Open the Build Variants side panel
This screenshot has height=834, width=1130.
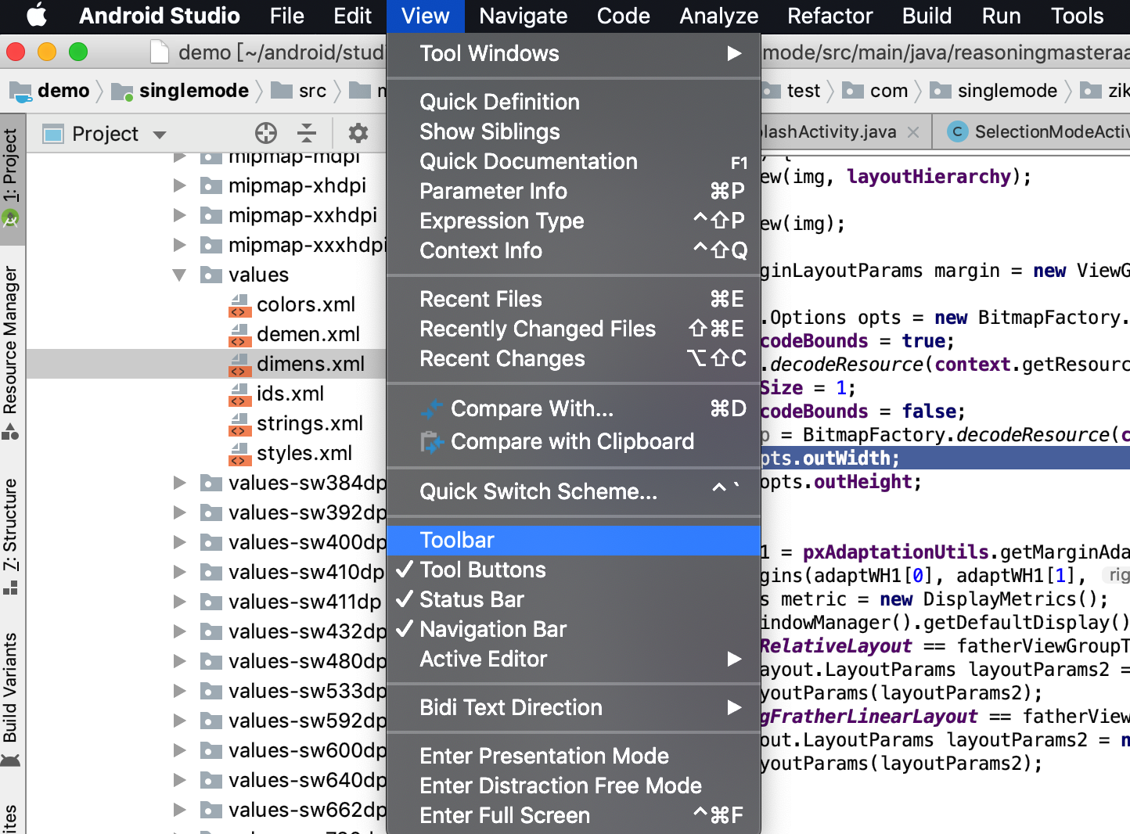tap(10, 699)
